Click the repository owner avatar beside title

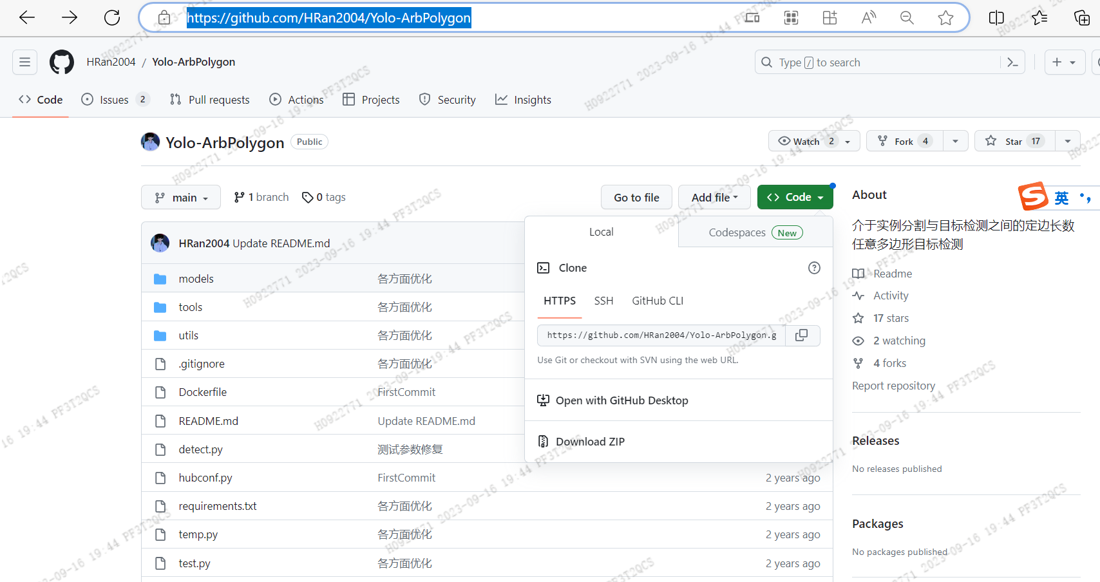[150, 142]
